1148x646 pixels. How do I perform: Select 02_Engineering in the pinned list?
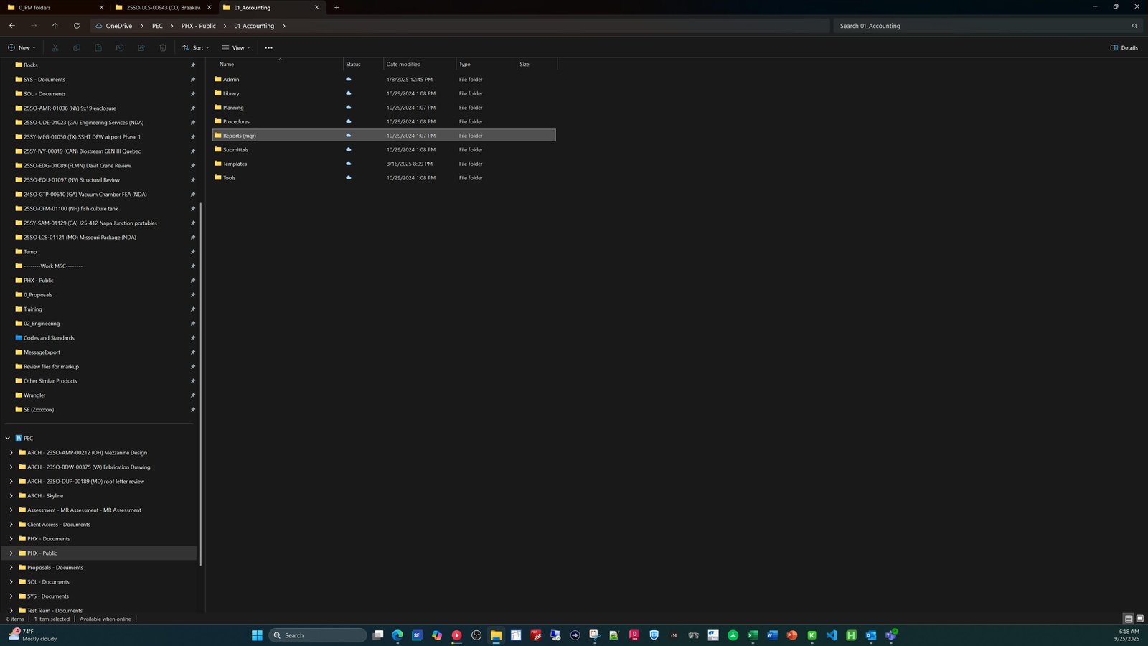coord(42,323)
